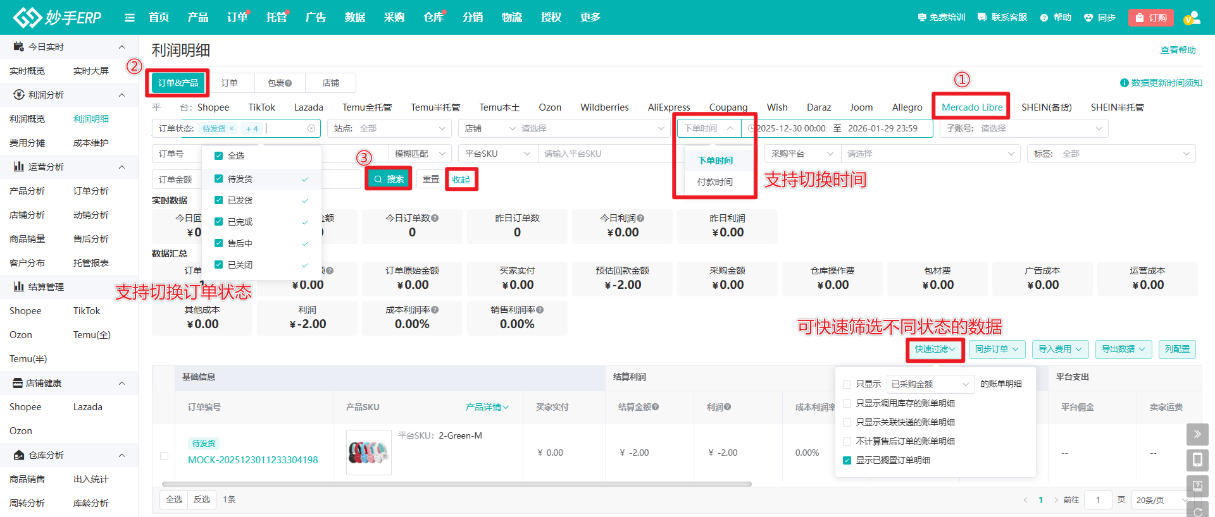Click the double-arrow expand icon at right edge

click(x=1197, y=434)
